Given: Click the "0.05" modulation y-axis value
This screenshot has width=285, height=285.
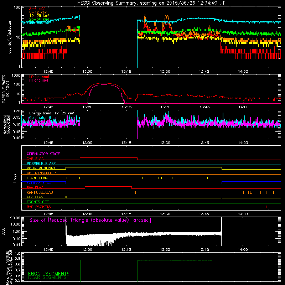Looking at the screenshot, I should tap(16, 132).
